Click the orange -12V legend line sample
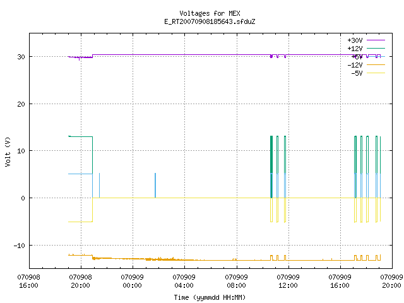 pos(376,64)
